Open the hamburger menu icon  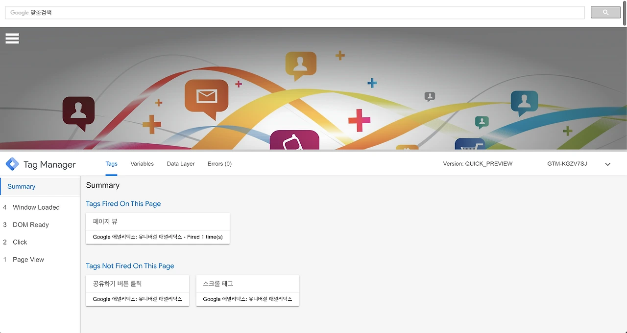(x=12, y=38)
